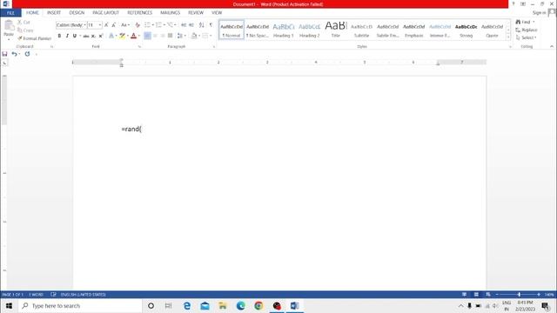The image size is (557, 313).
Task: Activate the Format Painter brush
Action: [x=35, y=38]
